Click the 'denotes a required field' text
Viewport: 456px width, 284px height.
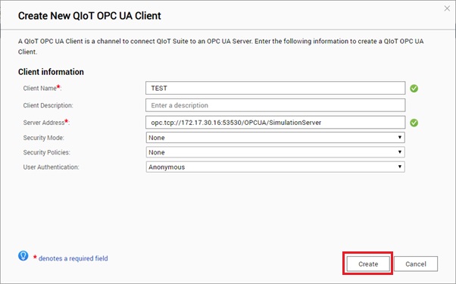point(73,258)
